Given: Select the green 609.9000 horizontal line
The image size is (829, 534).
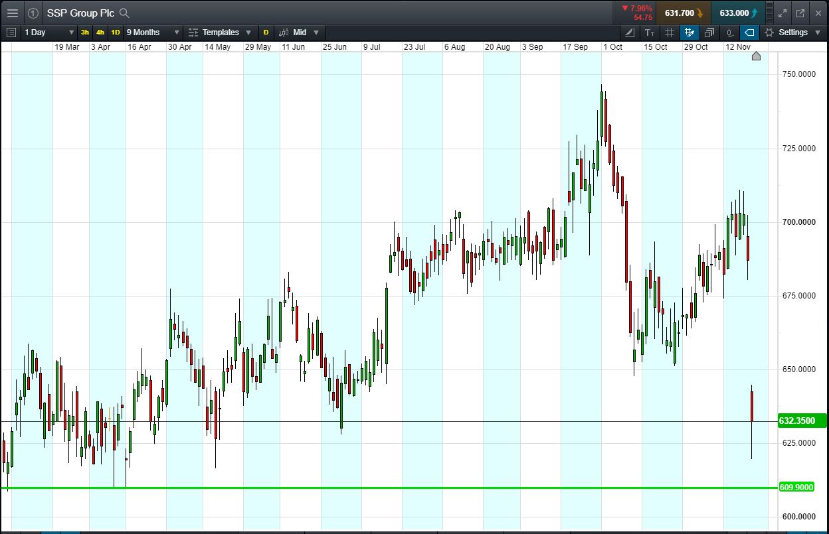Looking at the screenshot, I should click(x=399, y=488).
